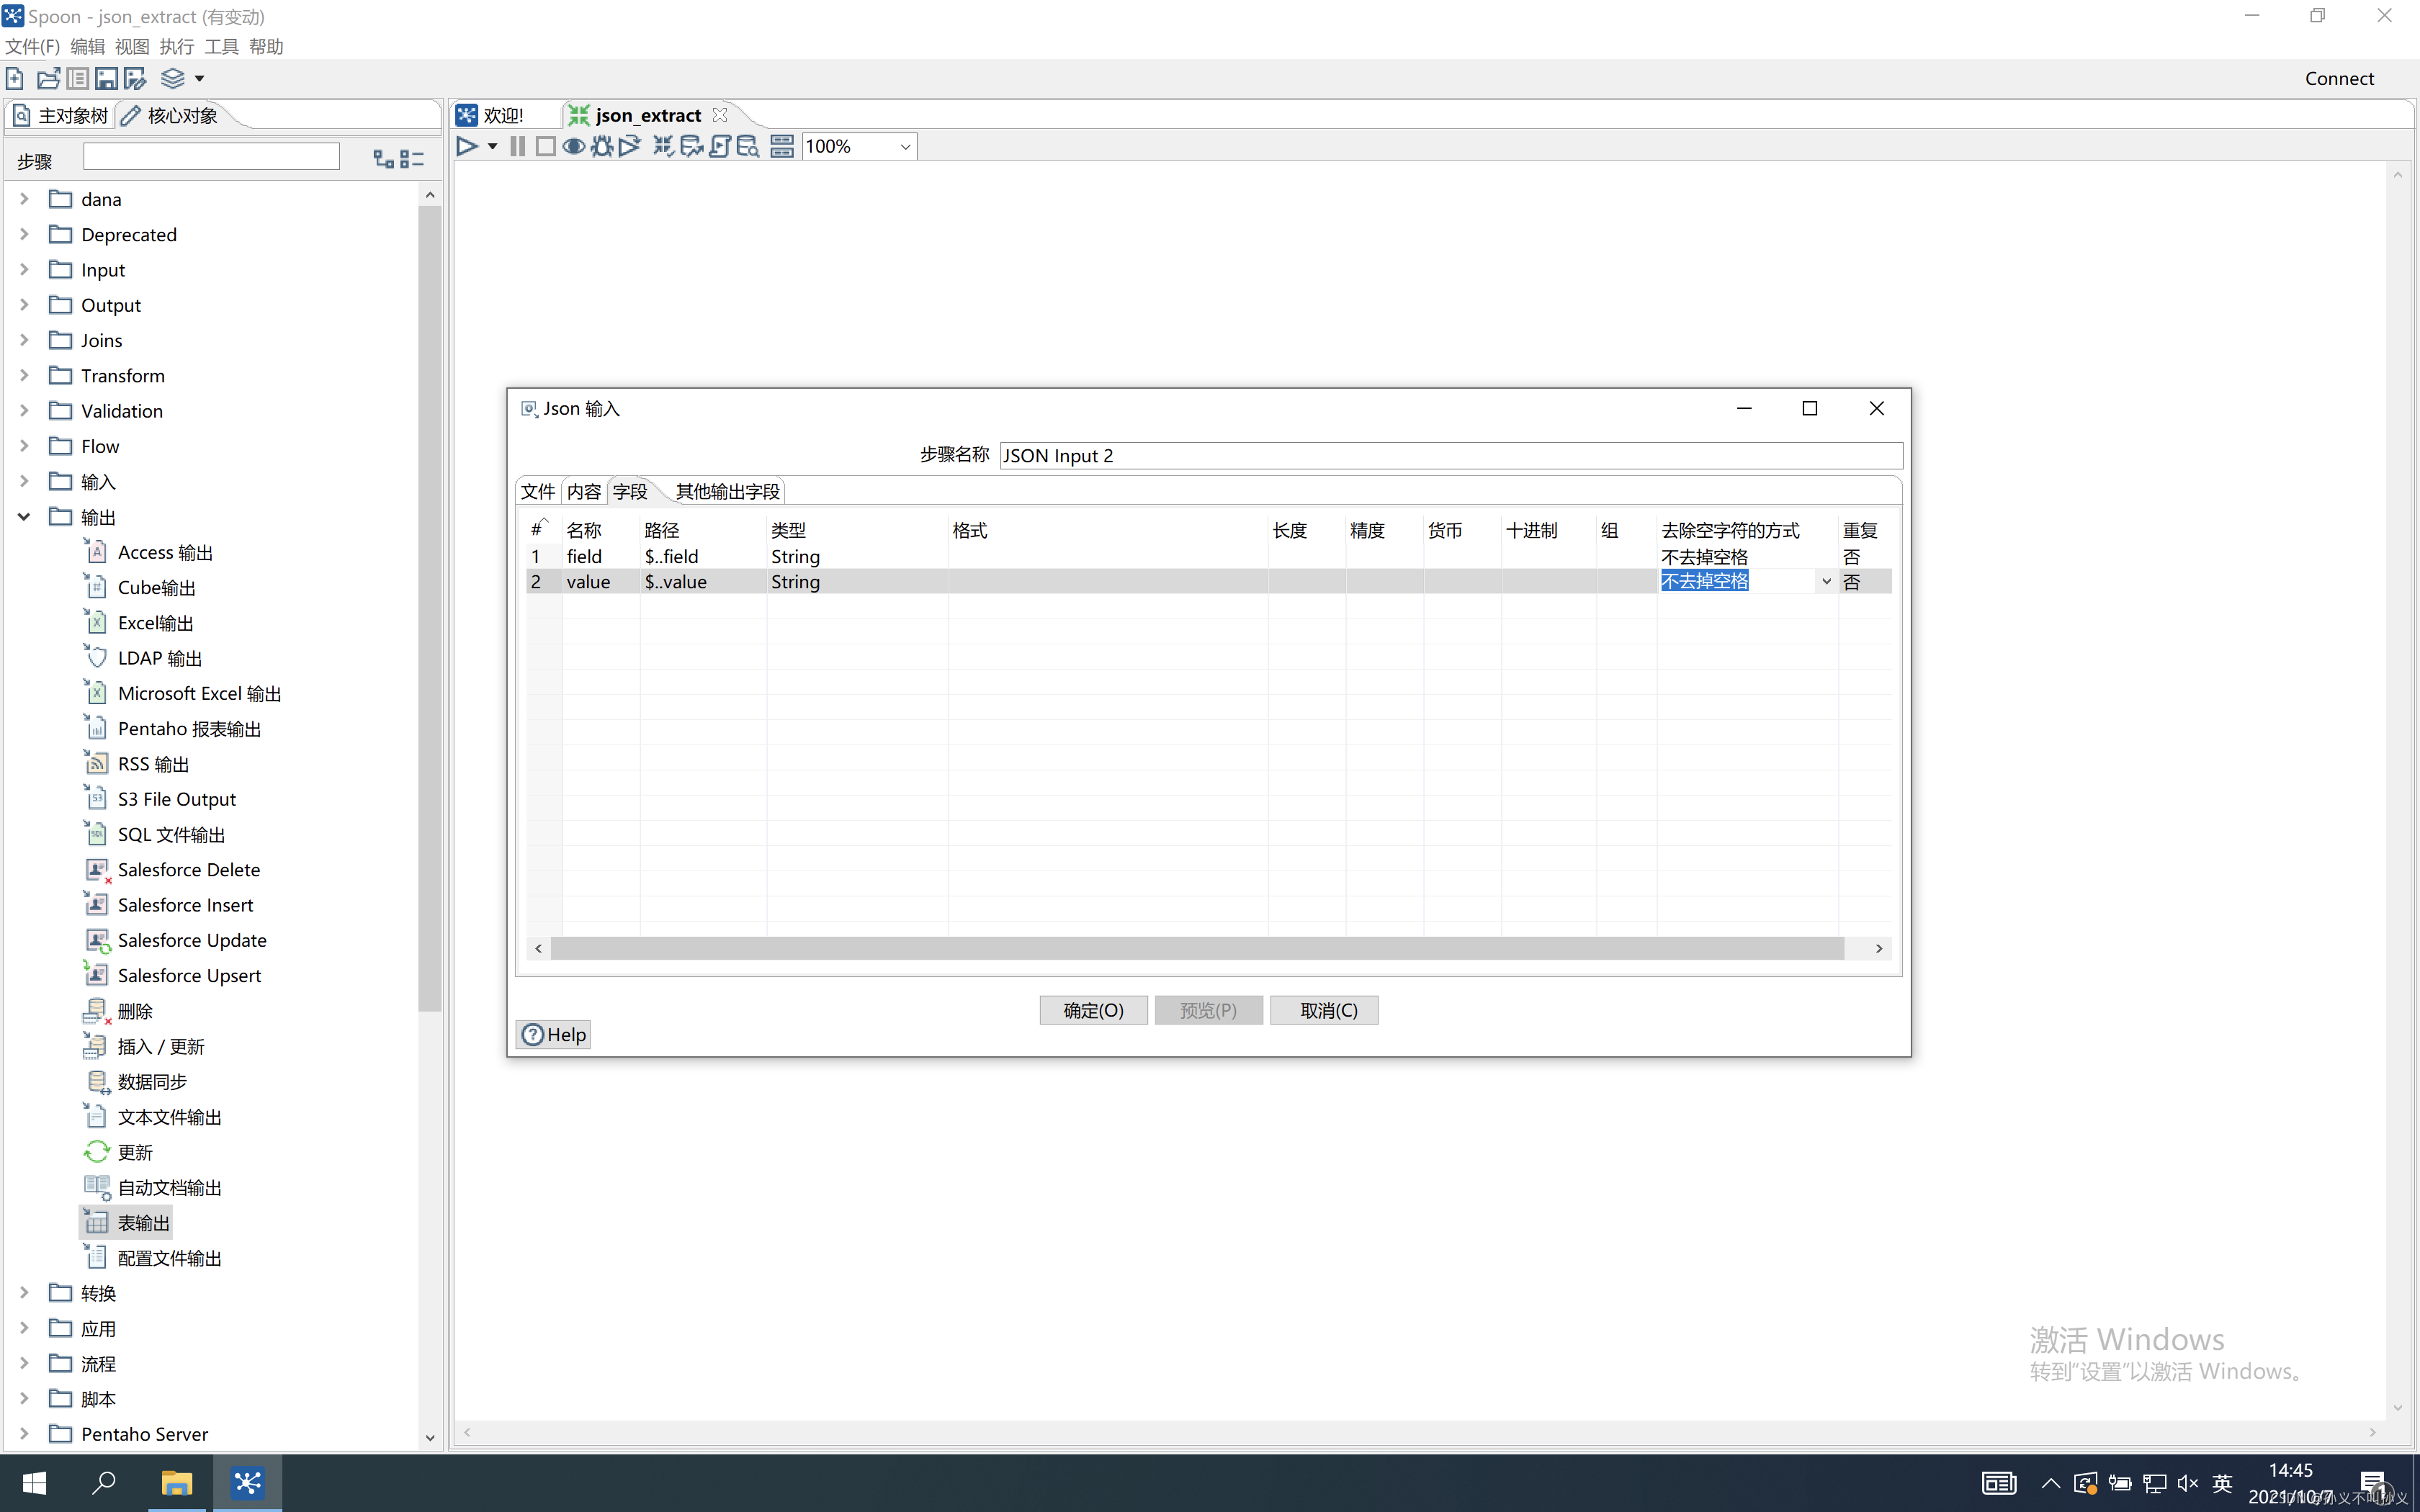Save the current file via toolbar
This screenshot has width=2420, height=1512.
pos(106,78)
